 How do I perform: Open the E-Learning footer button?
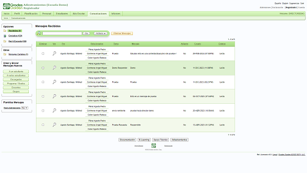click(x=144, y=140)
